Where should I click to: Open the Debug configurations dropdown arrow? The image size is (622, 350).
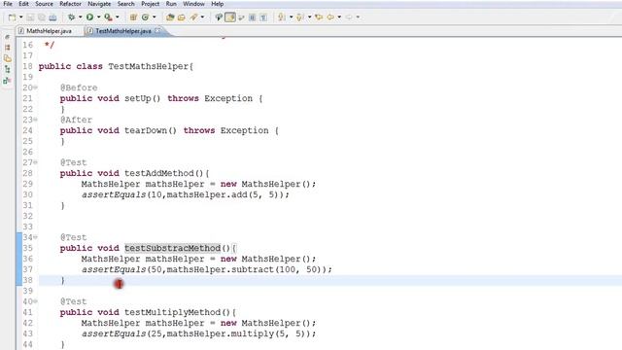tap(80, 17)
